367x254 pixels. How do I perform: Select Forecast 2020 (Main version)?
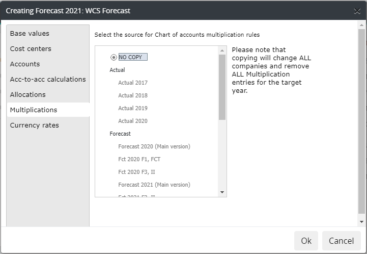point(154,146)
